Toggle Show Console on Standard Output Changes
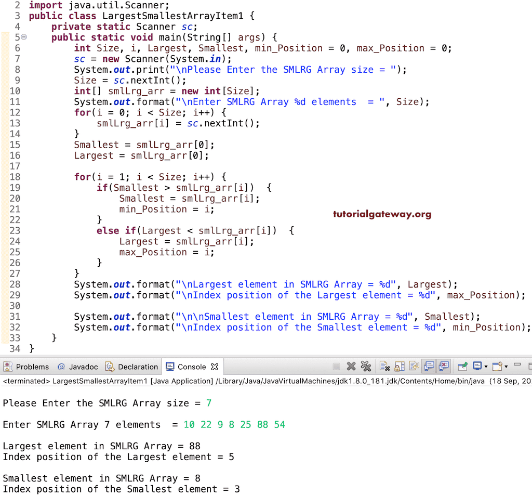Image resolution: width=532 pixels, height=495 pixels. [x=428, y=366]
